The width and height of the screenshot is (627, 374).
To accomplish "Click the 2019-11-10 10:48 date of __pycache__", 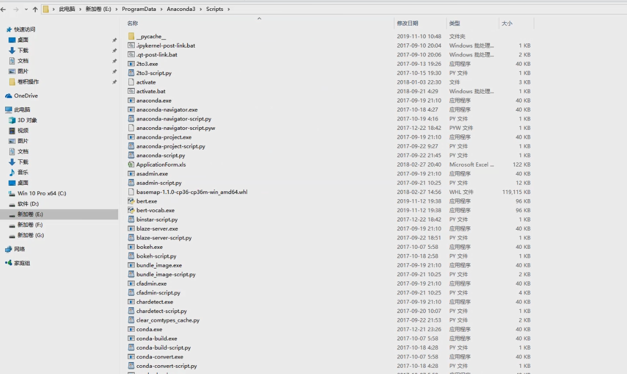I will [419, 37].
